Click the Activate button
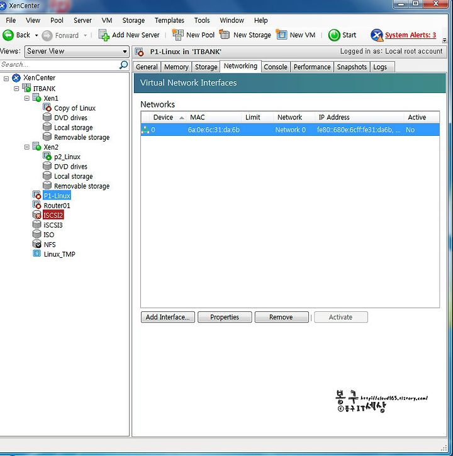Viewport: 453px width, 456px height. click(x=341, y=317)
